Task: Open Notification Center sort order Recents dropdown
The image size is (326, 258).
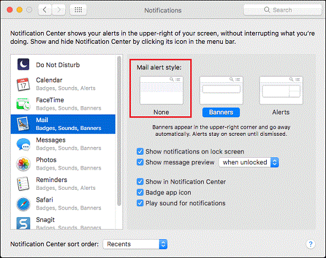Action: tap(135, 244)
